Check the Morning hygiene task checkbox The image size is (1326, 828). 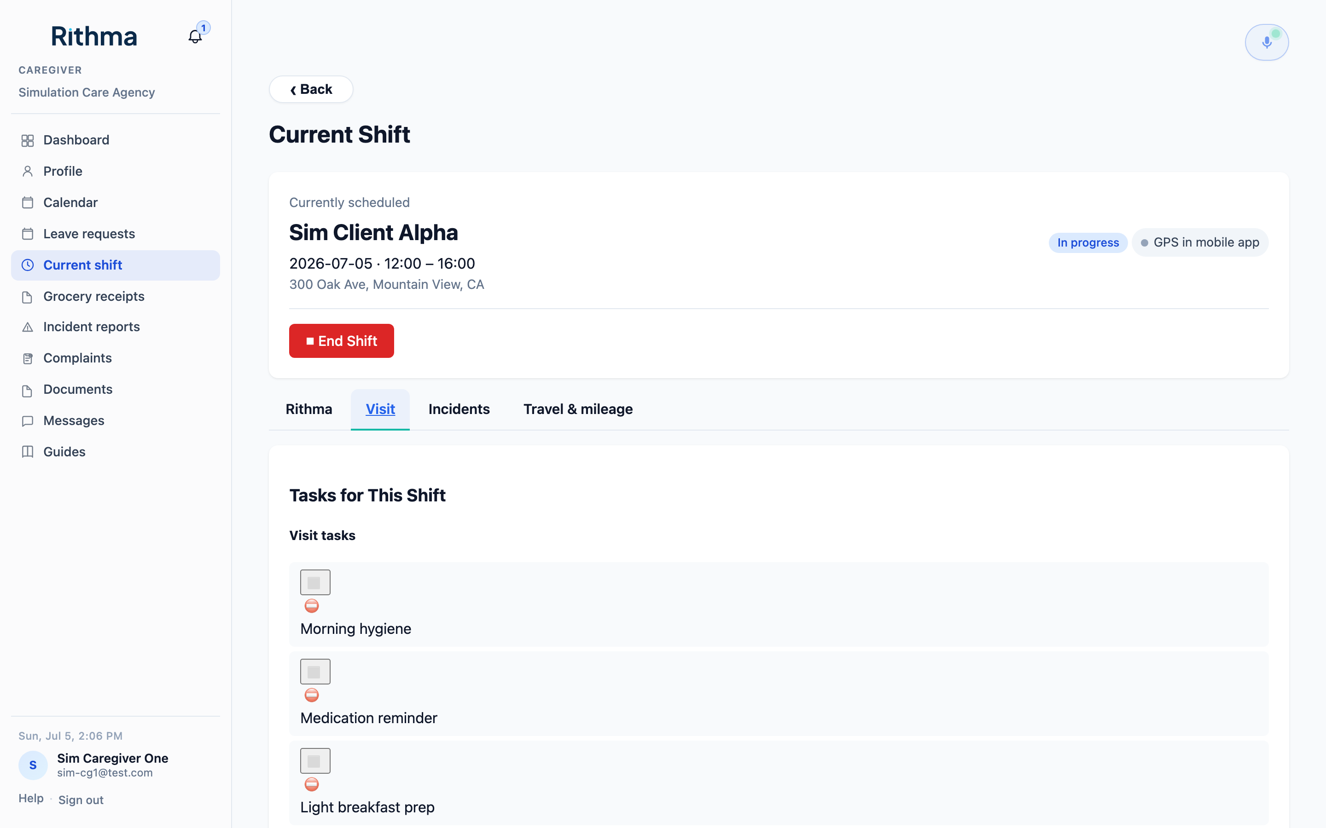(x=315, y=582)
